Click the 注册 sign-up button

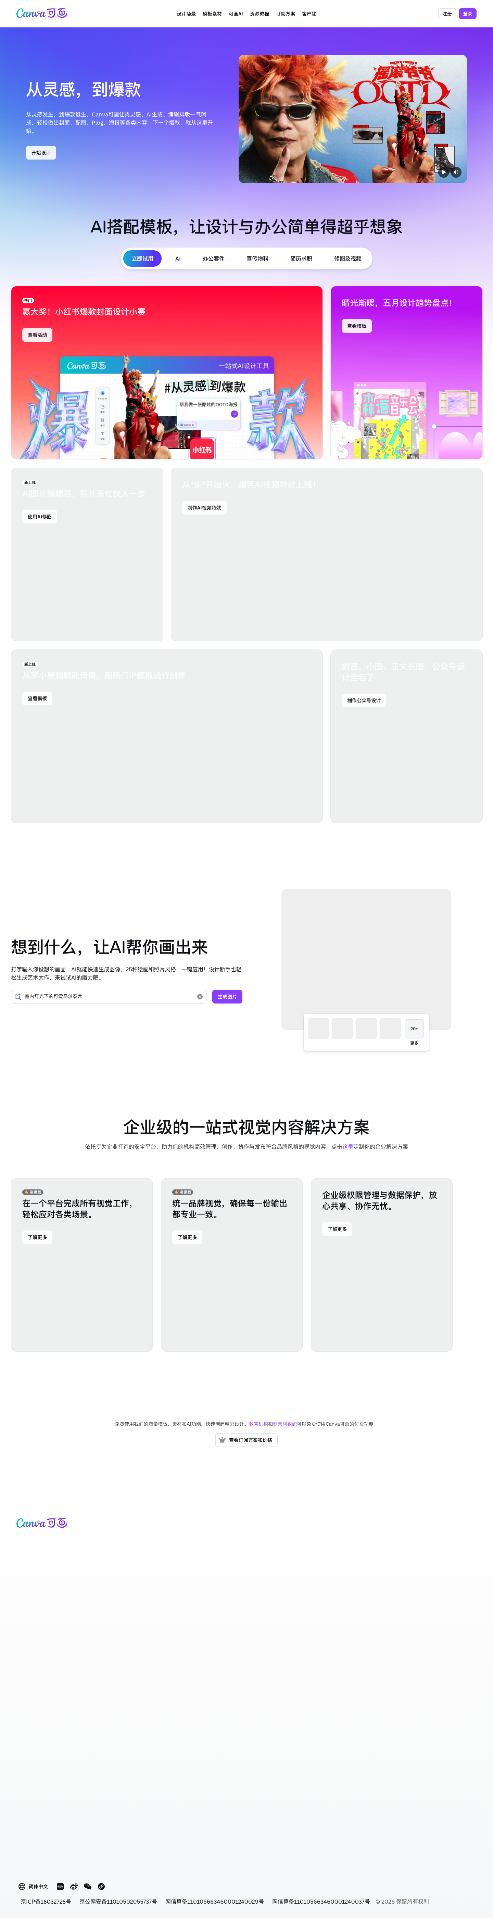447,13
